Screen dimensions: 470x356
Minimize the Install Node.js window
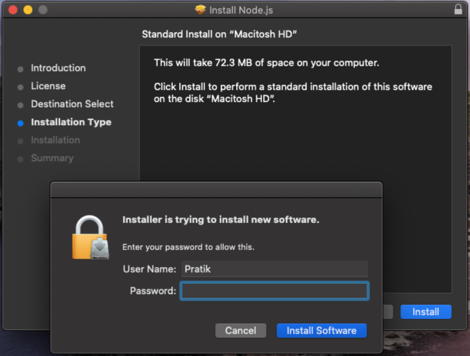(28, 10)
